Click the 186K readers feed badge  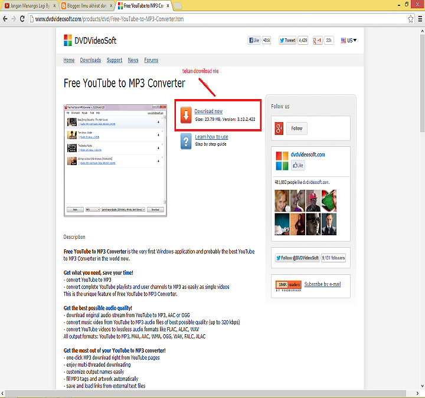[289, 285]
